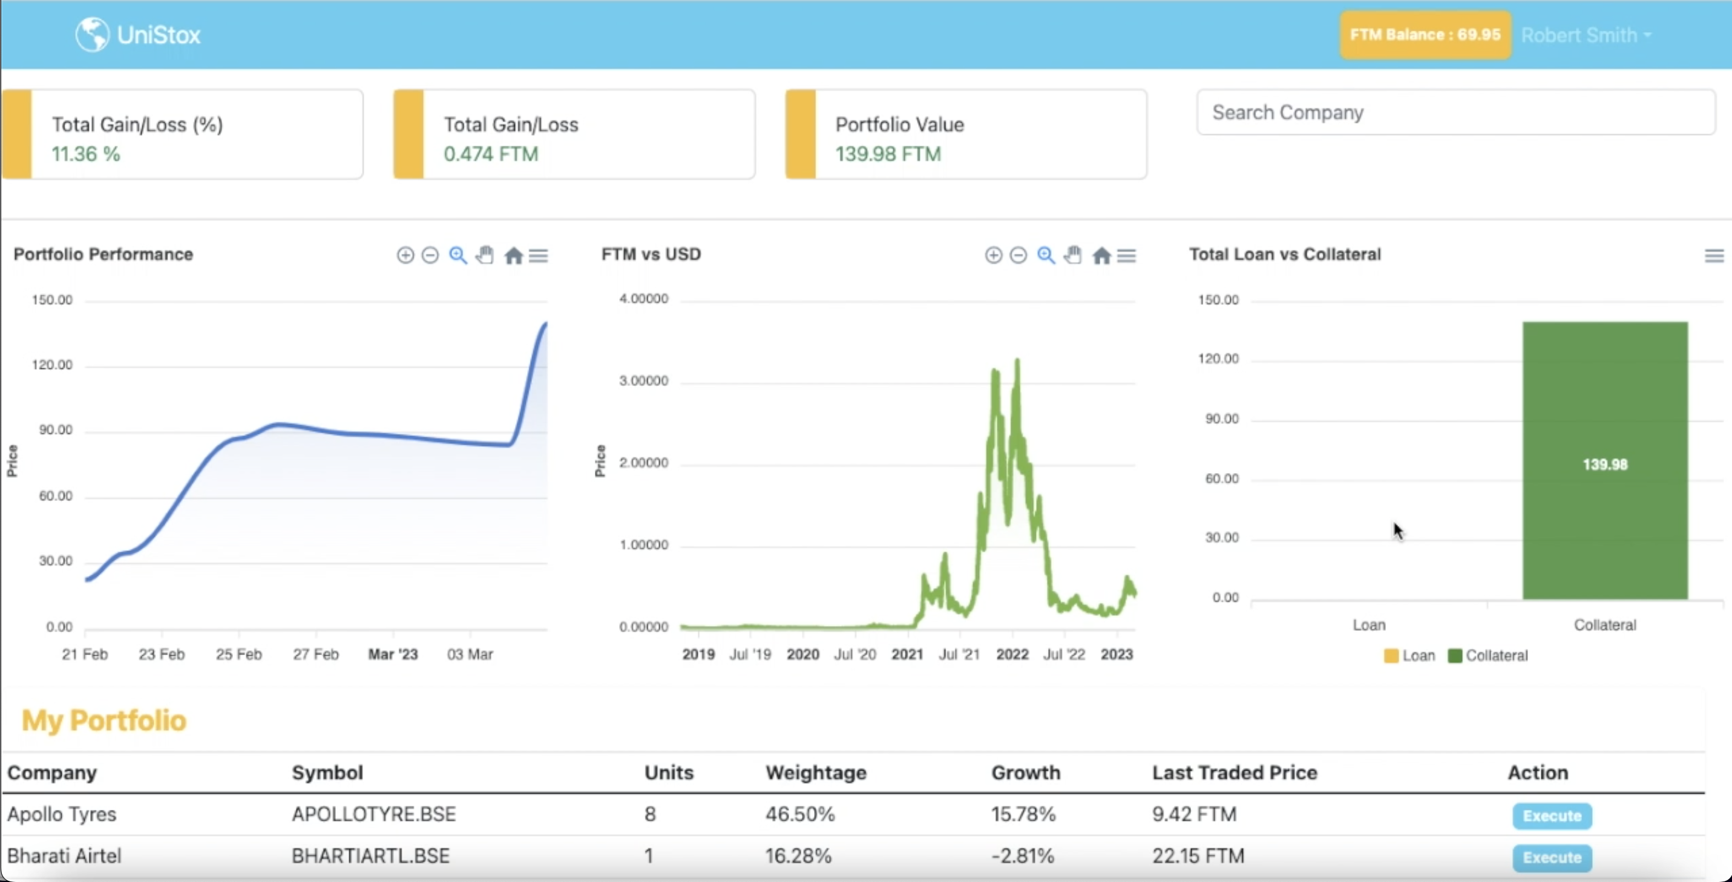
Task: Open the Robert Smith user dropdown
Action: [1586, 35]
